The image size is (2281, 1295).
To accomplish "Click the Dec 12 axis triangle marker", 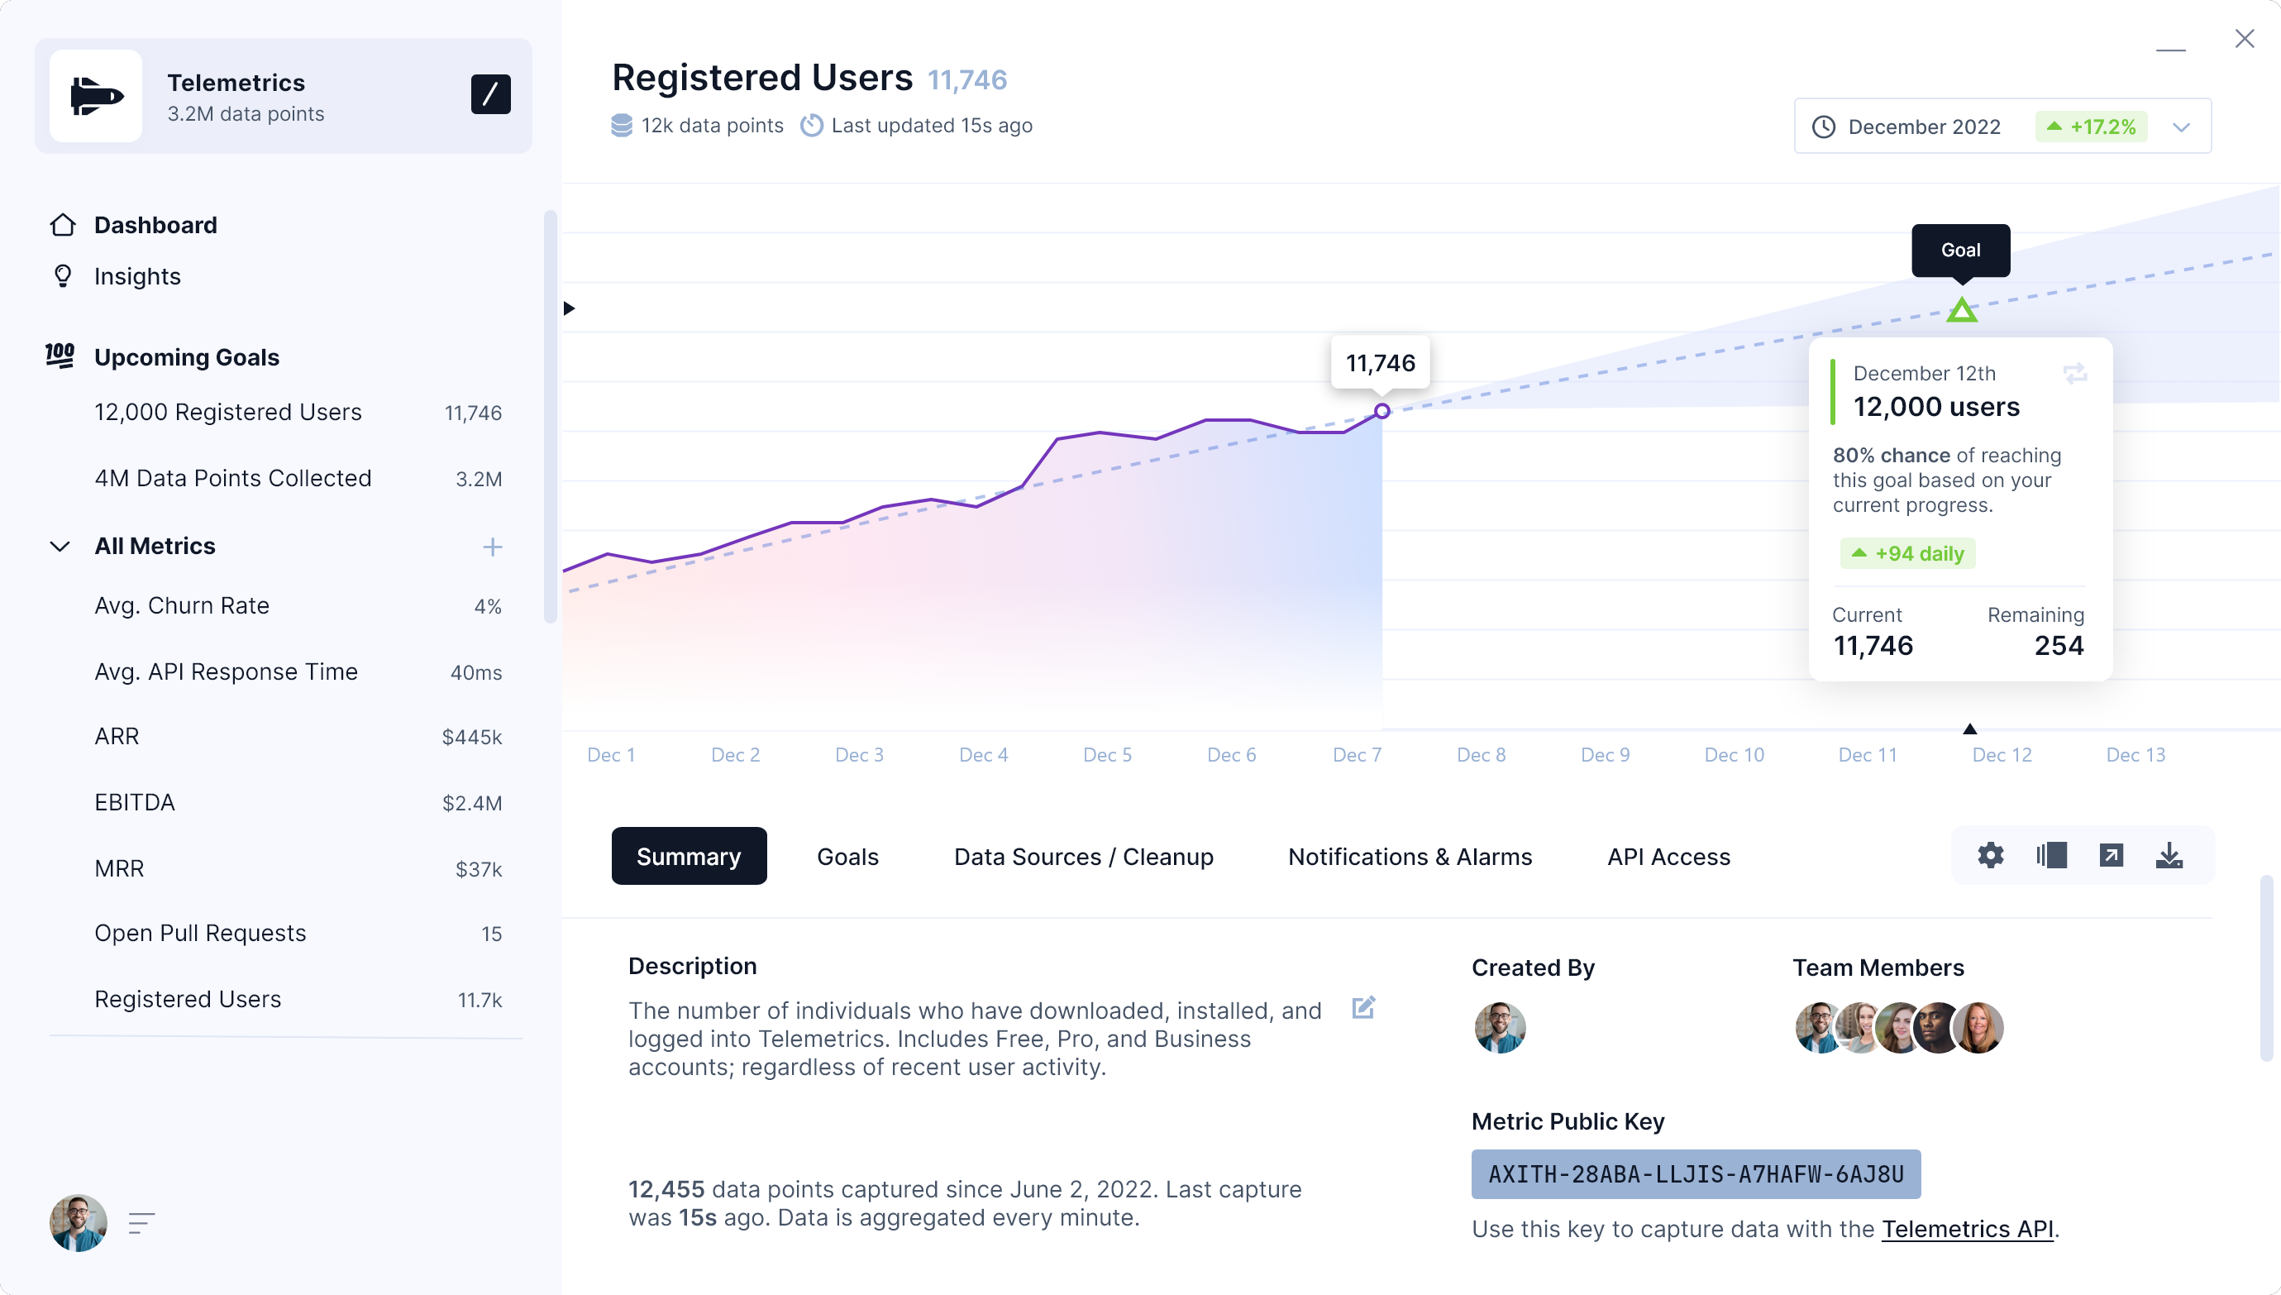I will pyautogui.click(x=1970, y=729).
